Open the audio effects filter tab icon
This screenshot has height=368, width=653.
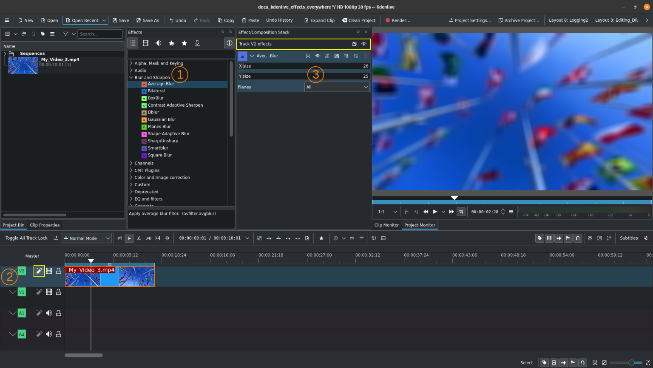click(158, 43)
